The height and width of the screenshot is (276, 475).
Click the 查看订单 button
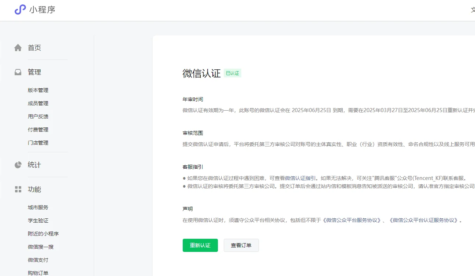click(x=241, y=245)
